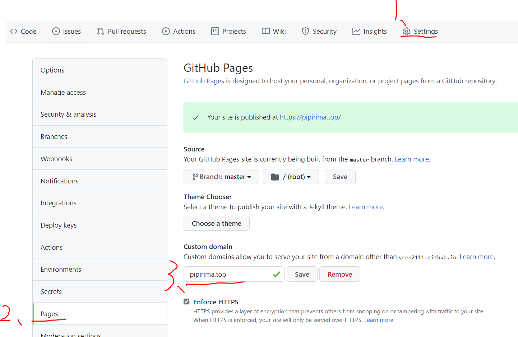Viewport: 518px width, 337px height.
Task: Save the Source branch settings
Action: pyautogui.click(x=340, y=177)
